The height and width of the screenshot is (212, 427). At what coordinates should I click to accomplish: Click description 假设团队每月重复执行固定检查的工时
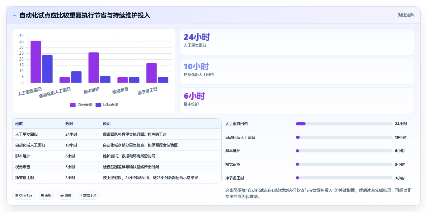pyautogui.click(x=135, y=134)
